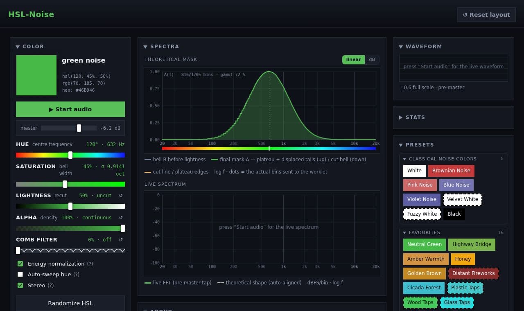
Task: Show Auto-sweep hue help (?)
Action: pos(76,275)
